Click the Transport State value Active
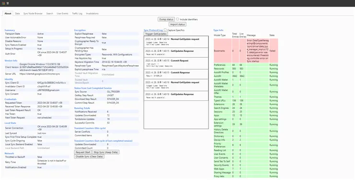Viewport: 355px width, 180px height. (x=40, y=34)
